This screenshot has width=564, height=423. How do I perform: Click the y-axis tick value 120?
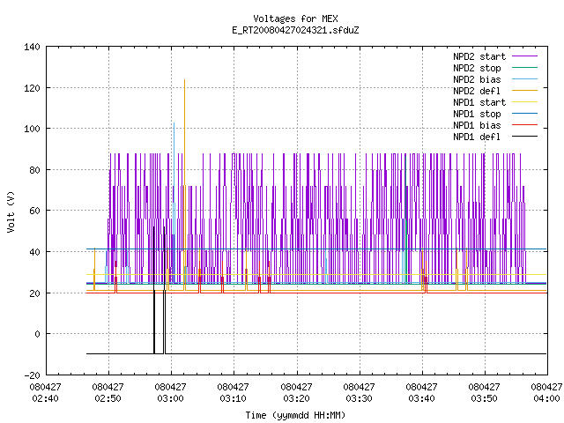(x=32, y=88)
